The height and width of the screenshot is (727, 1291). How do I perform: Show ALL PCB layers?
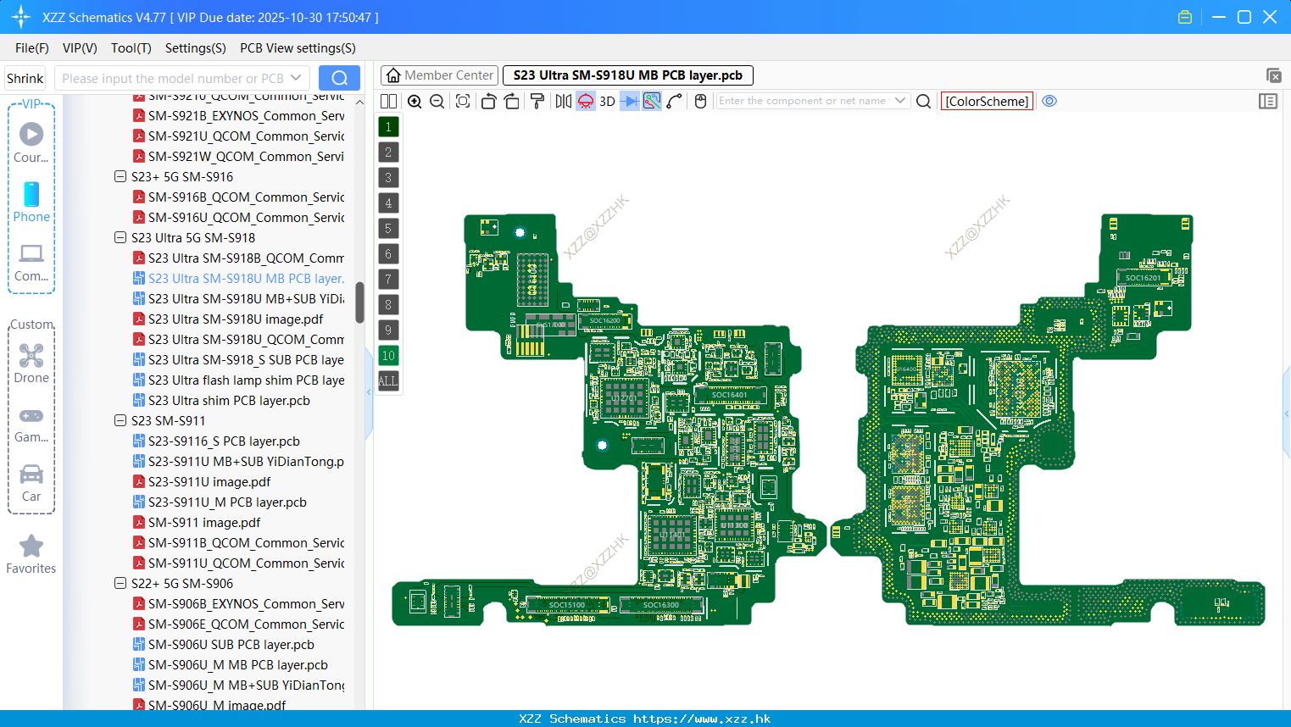coord(388,381)
